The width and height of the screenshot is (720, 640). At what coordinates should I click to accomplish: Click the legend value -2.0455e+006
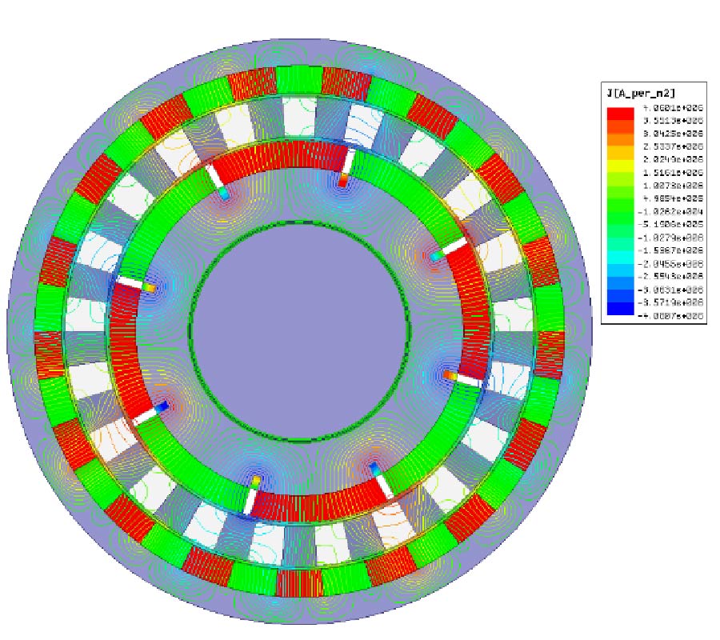coord(670,265)
